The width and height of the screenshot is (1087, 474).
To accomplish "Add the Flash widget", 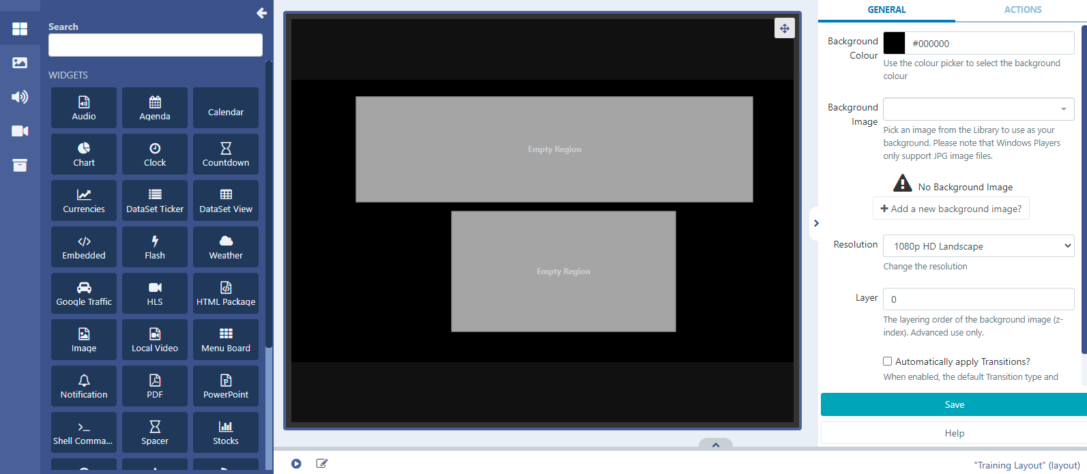I will [155, 247].
